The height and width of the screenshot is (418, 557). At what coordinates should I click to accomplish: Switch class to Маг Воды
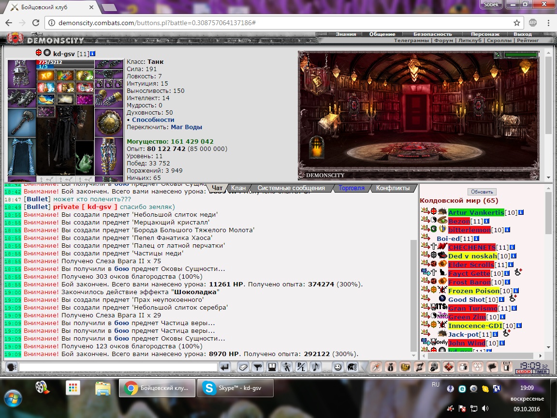click(187, 127)
